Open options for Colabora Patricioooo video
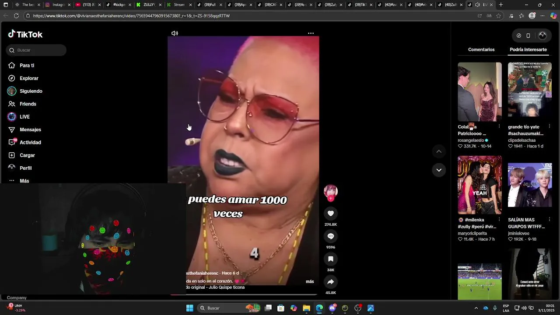 [499, 127]
